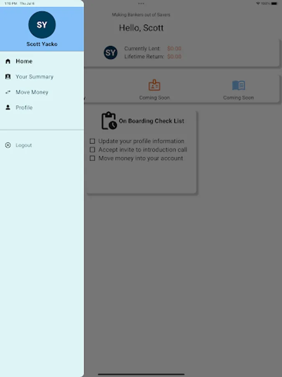The height and width of the screenshot is (377, 282).
Task: Tap the small SY avatar beside Currently Lent
Action: tap(111, 53)
